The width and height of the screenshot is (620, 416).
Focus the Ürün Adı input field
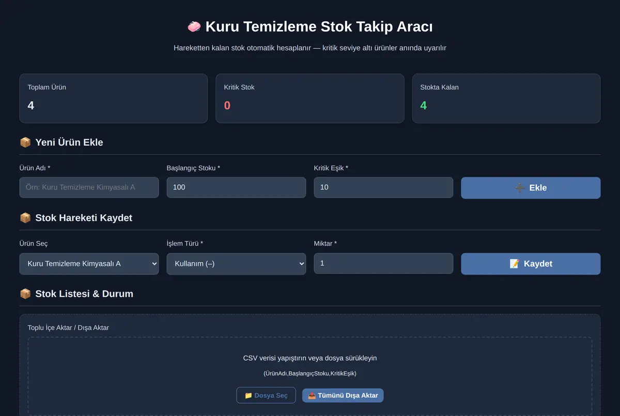[x=89, y=187]
